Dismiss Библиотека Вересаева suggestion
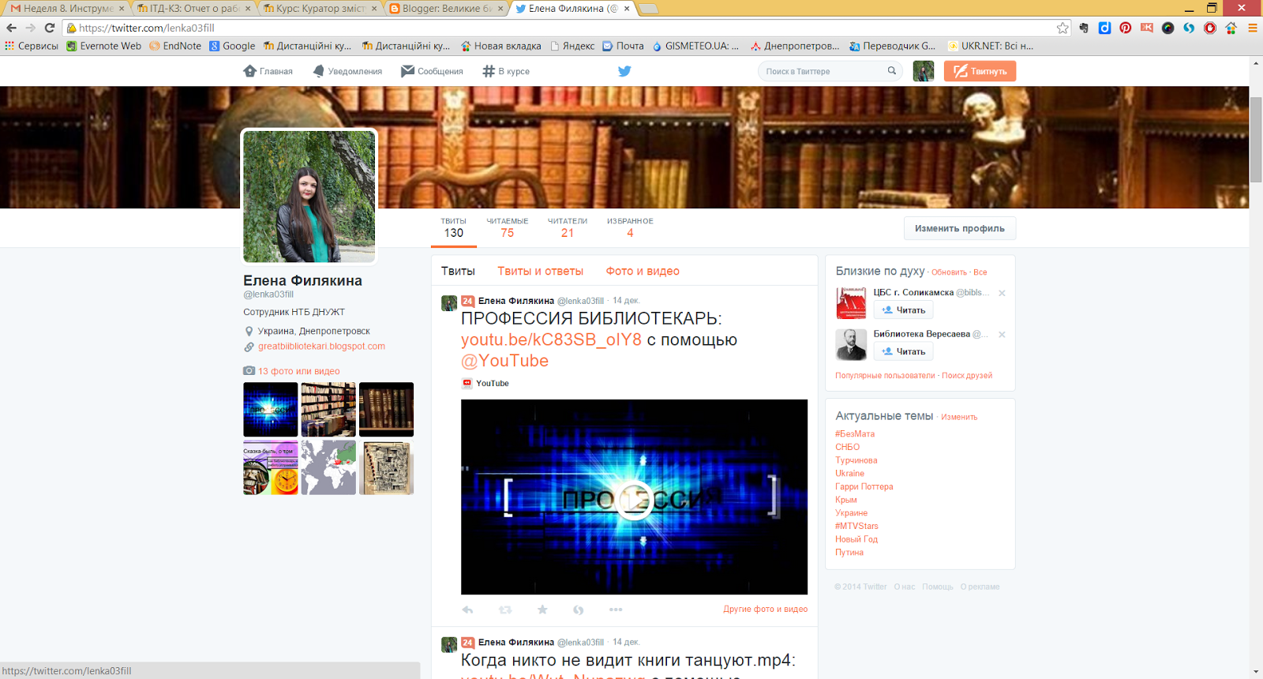 coord(1002,334)
